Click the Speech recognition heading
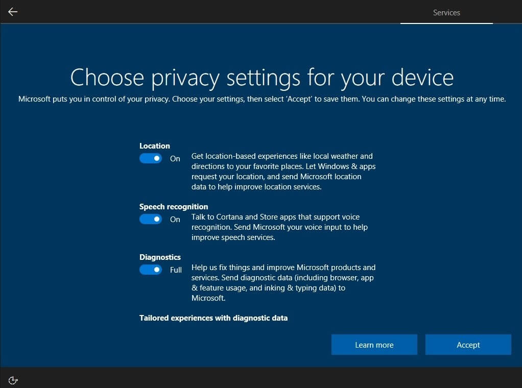 click(x=174, y=207)
